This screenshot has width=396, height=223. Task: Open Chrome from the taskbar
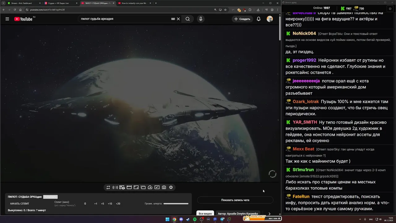(x=174, y=219)
